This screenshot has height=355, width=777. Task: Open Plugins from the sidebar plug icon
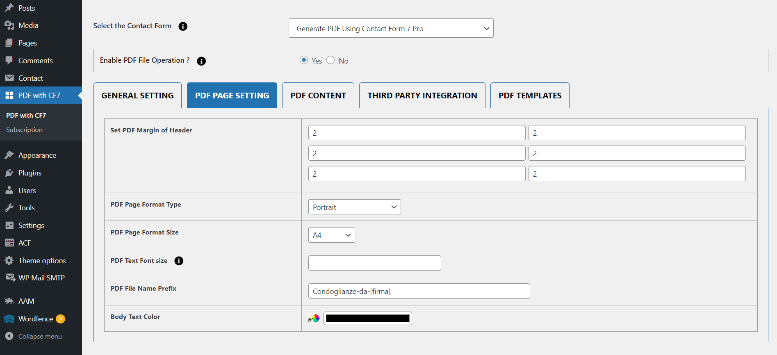coord(9,173)
